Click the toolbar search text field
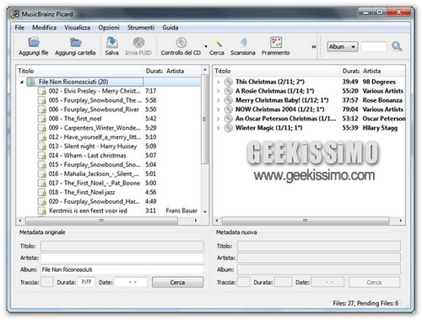Viewport: 422px width, 320px height. [x=374, y=46]
